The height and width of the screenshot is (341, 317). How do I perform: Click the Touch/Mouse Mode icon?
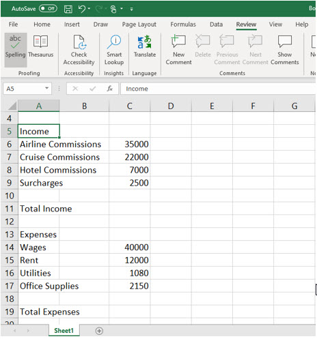click(x=113, y=9)
